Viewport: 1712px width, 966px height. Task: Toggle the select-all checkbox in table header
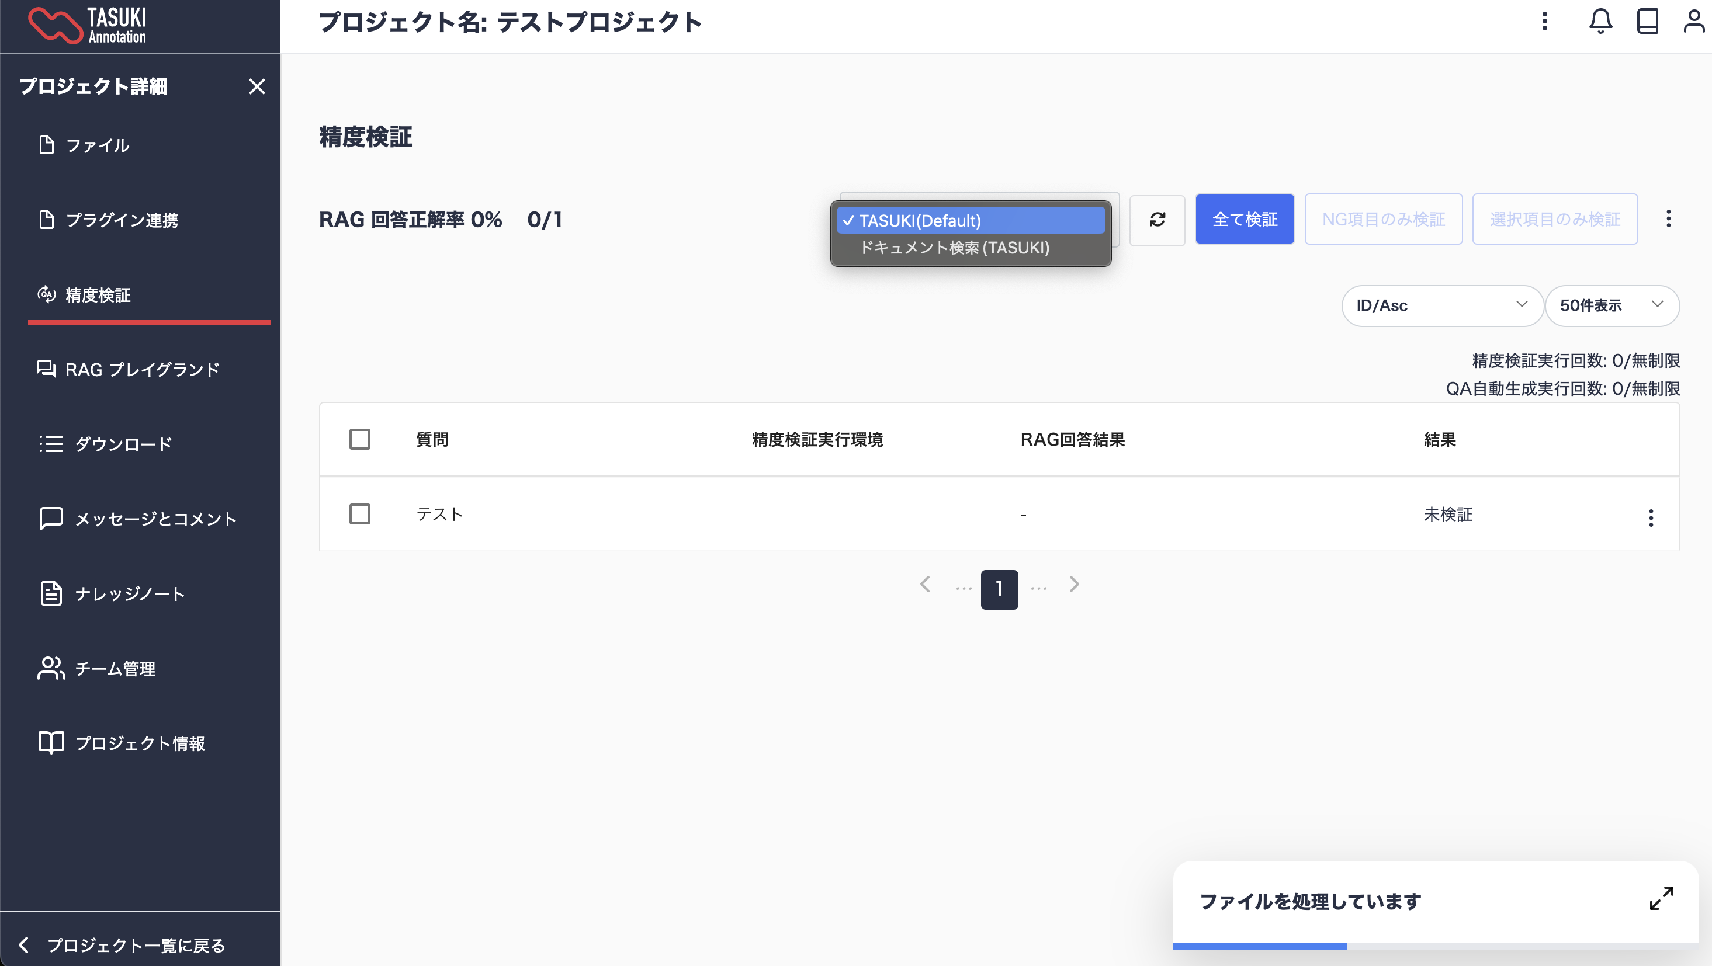click(x=359, y=439)
